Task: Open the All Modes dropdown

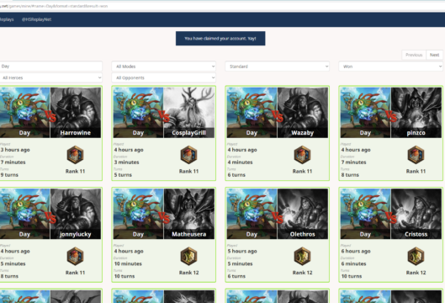Action: point(164,66)
